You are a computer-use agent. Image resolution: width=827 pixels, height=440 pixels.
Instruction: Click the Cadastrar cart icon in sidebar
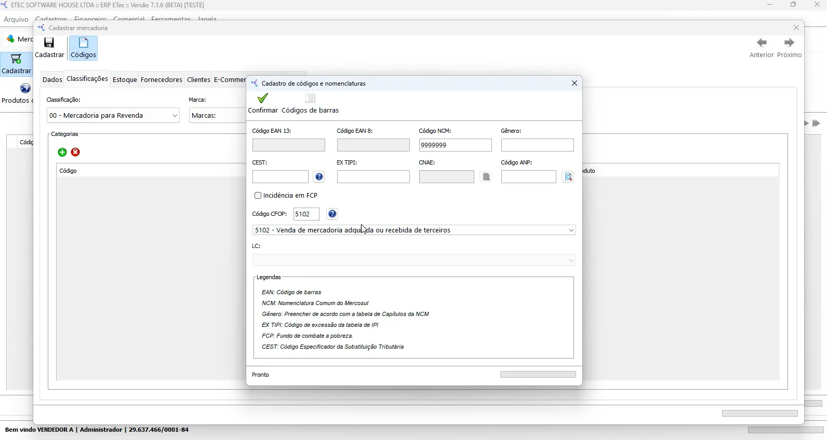click(17, 64)
